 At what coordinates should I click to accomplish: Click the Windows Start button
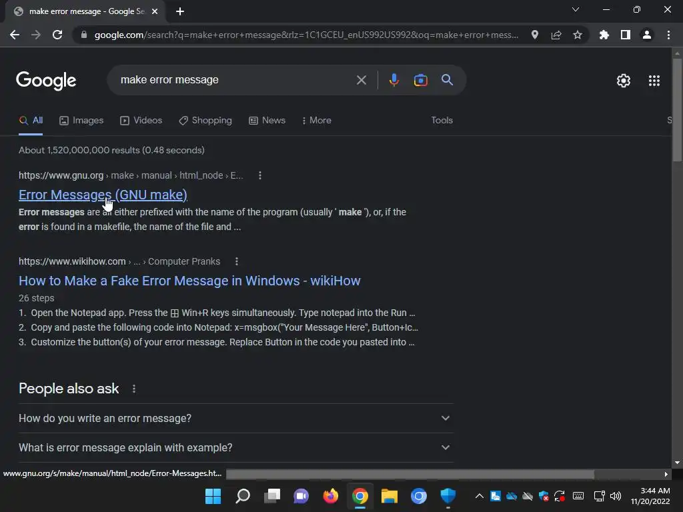pos(213,496)
